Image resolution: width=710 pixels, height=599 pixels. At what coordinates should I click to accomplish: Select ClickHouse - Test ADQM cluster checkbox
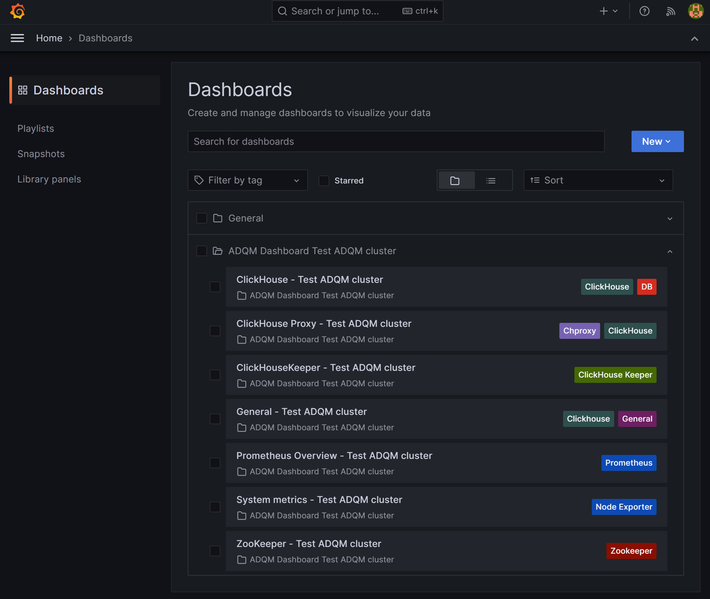click(x=215, y=287)
